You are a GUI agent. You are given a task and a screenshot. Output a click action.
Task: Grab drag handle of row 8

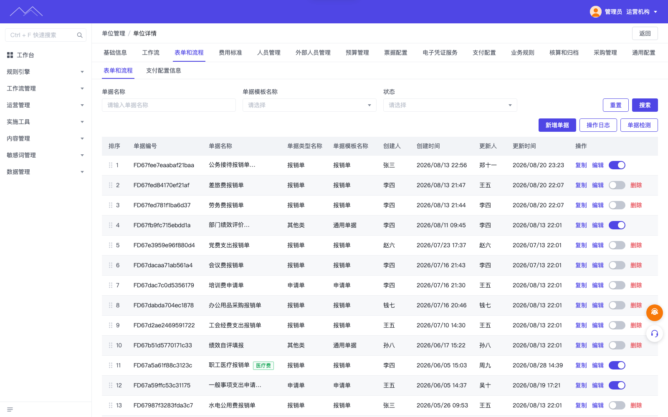click(111, 305)
